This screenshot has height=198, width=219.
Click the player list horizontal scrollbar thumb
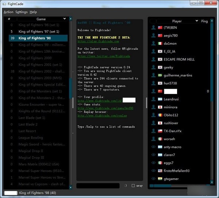click(x=162, y=186)
